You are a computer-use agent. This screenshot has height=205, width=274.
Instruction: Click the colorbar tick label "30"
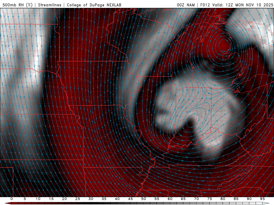[91, 199]
